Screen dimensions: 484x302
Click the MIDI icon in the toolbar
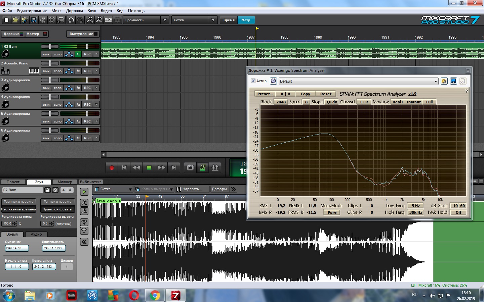[108, 20]
